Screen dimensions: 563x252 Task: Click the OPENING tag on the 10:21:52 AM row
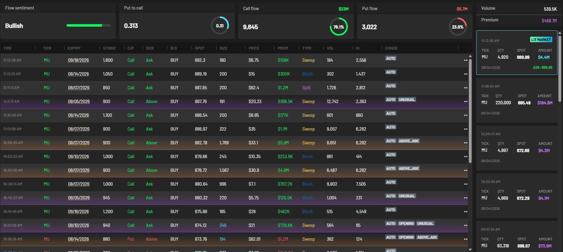406,224
